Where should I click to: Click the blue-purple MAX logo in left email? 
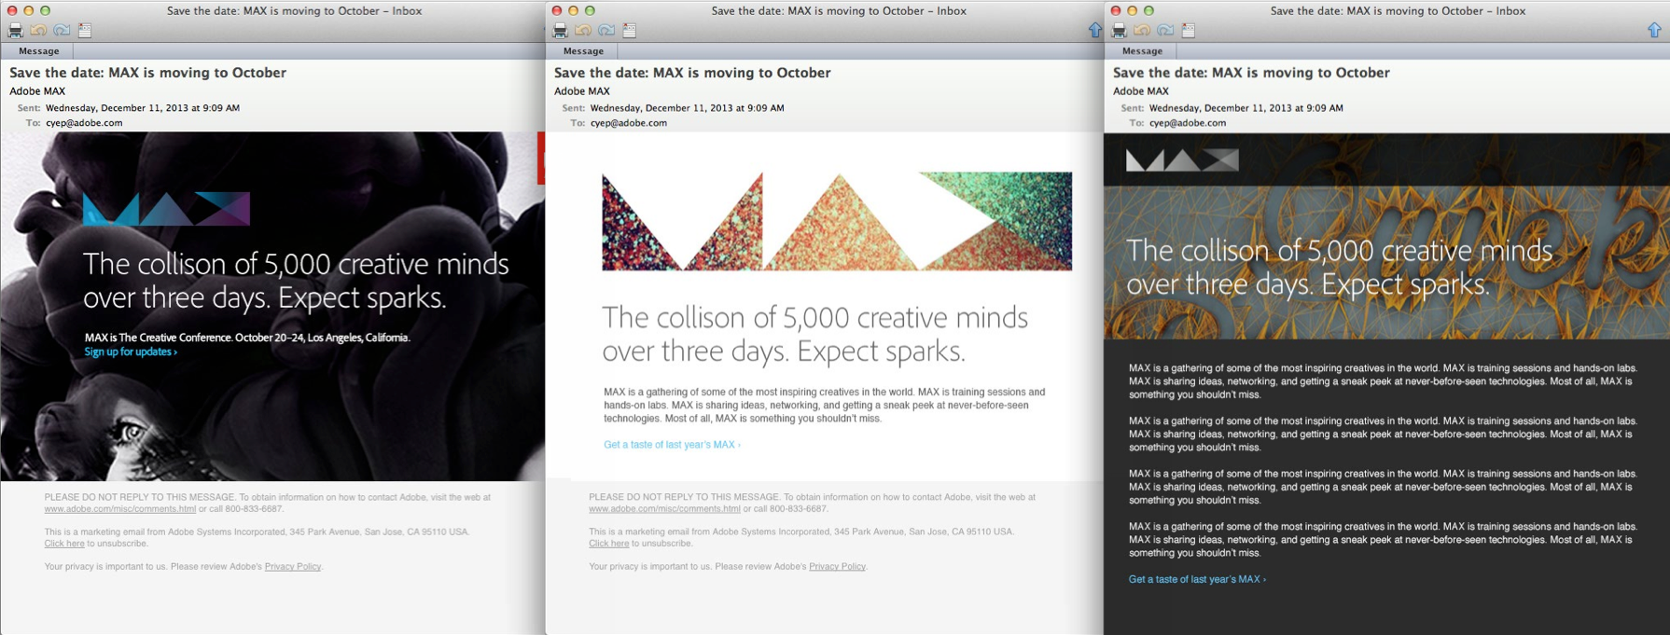(166, 209)
